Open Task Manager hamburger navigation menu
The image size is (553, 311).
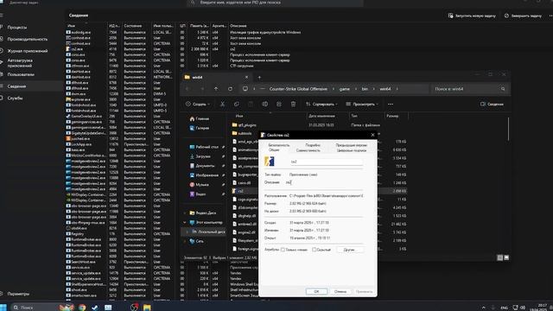point(2,16)
